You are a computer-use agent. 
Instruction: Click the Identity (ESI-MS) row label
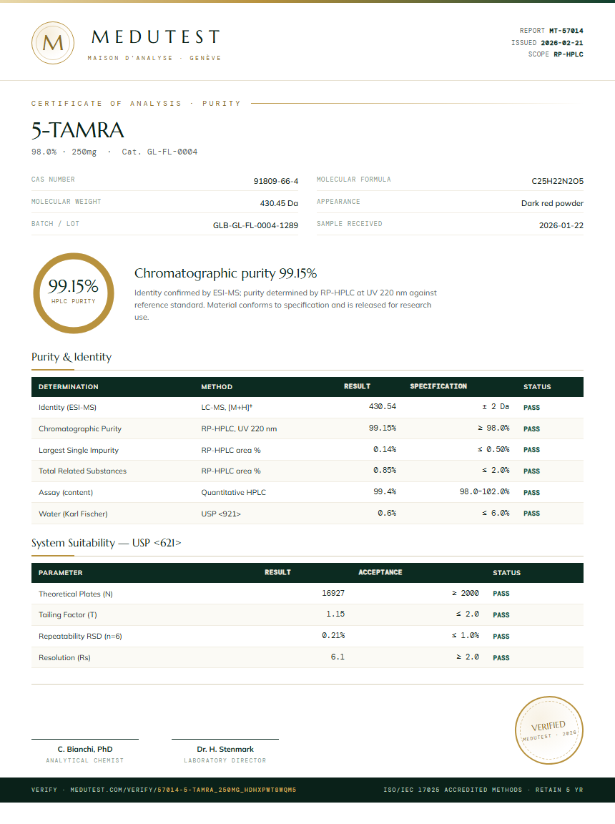[x=67, y=407]
